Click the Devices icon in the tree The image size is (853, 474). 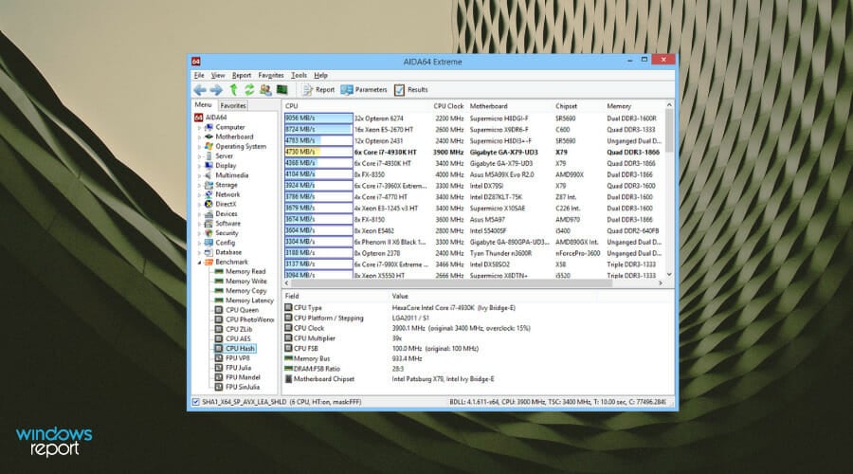coord(209,214)
